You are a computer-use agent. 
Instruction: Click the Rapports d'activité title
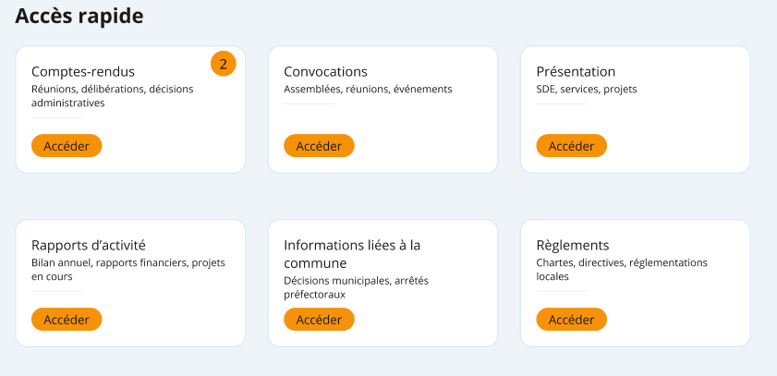[x=89, y=246]
